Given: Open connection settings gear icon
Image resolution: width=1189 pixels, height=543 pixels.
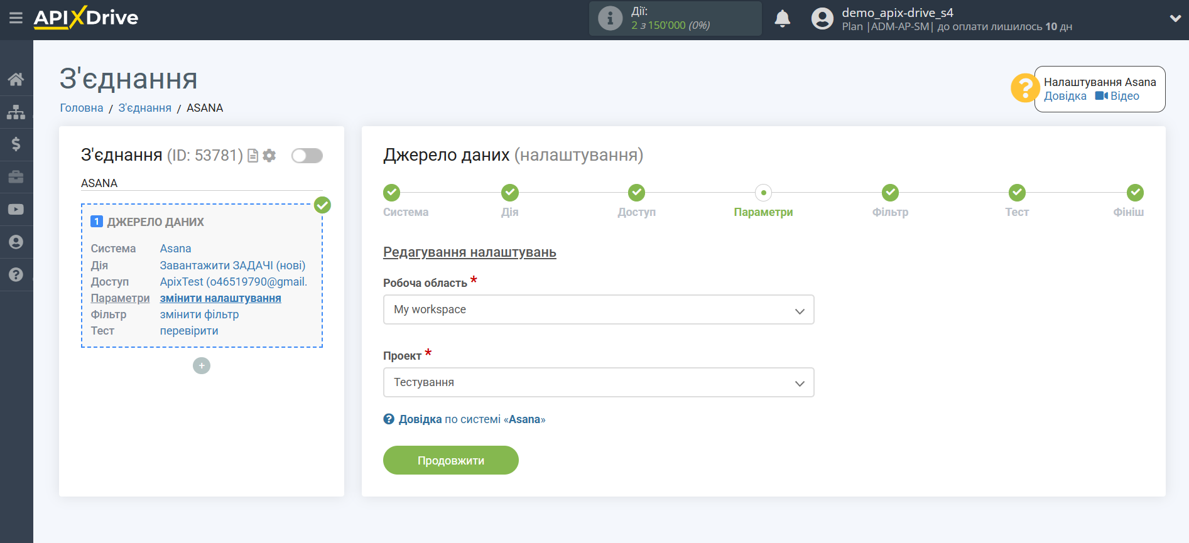Looking at the screenshot, I should coord(269,156).
